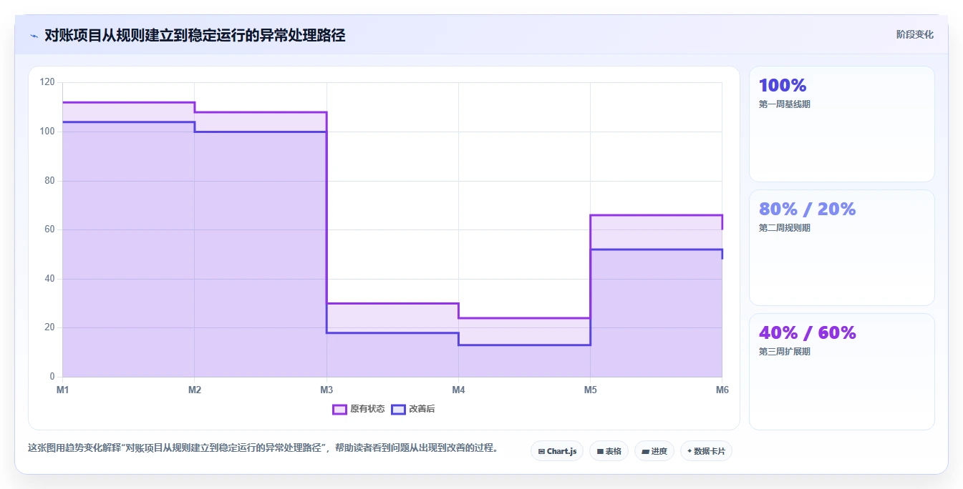Click the M6 x-axis label
The width and height of the screenshot is (963, 489).
(722, 390)
